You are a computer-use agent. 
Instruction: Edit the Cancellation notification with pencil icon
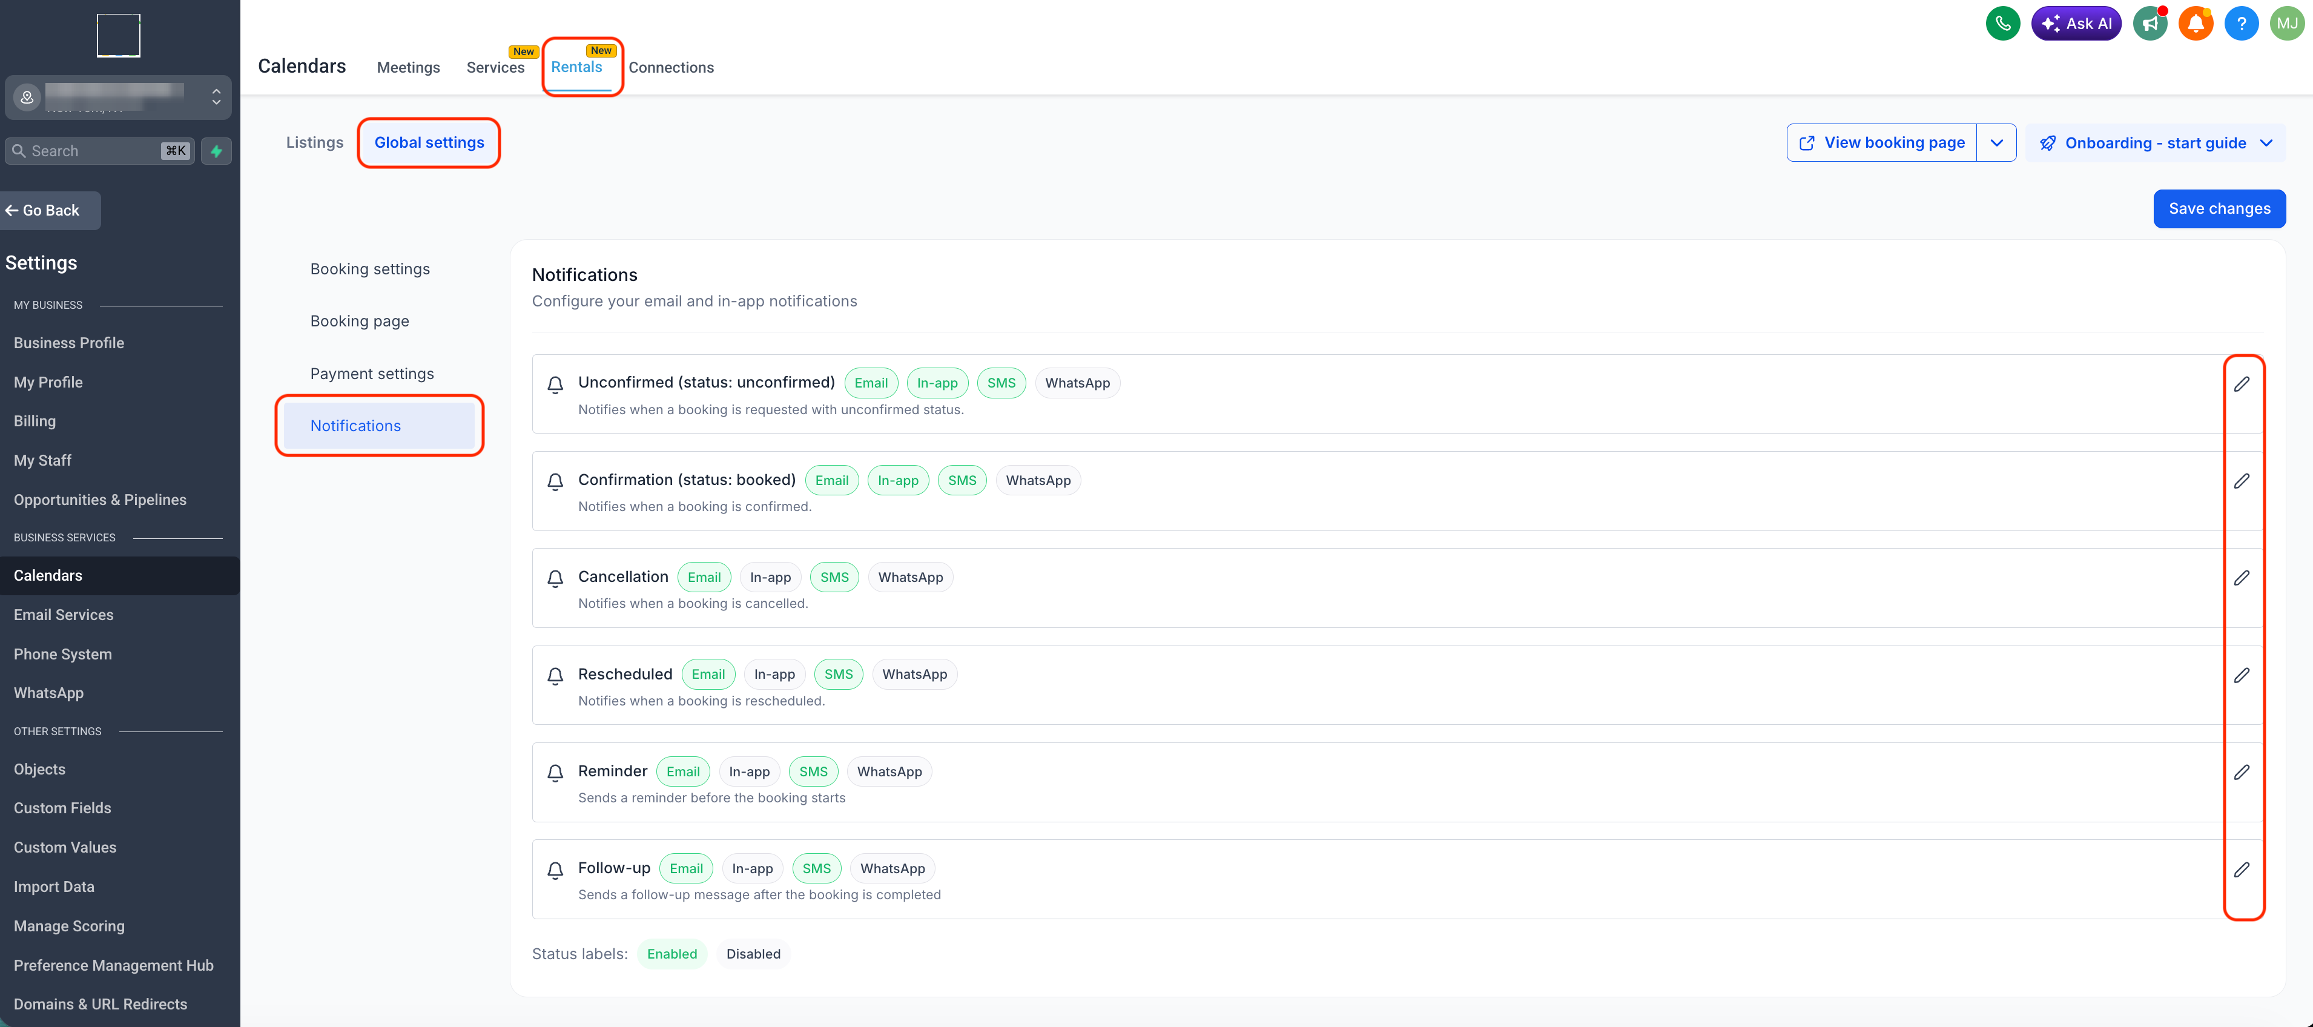point(2242,577)
